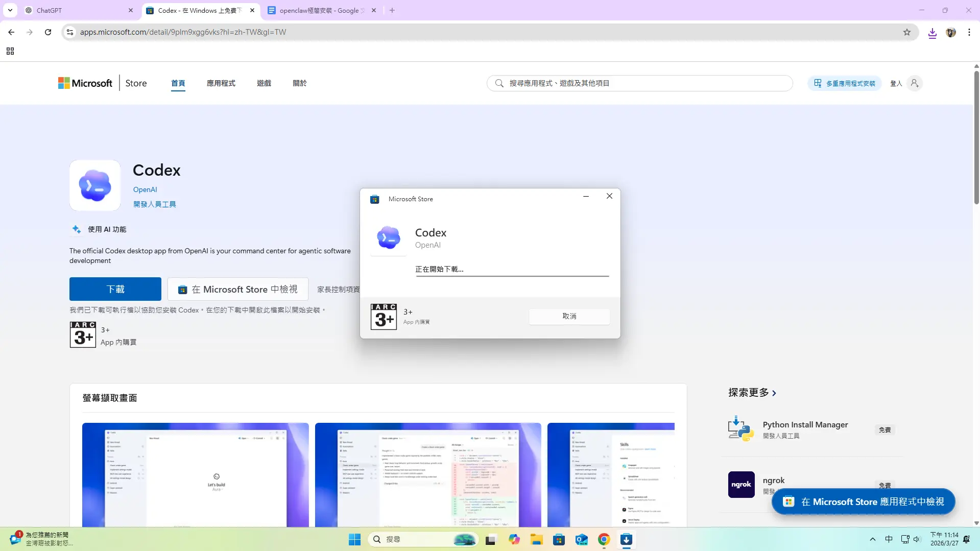Click the download progress bar in dialog
The width and height of the screenshot is (980, 551).
pyautogui.click(x=512, y=276)
